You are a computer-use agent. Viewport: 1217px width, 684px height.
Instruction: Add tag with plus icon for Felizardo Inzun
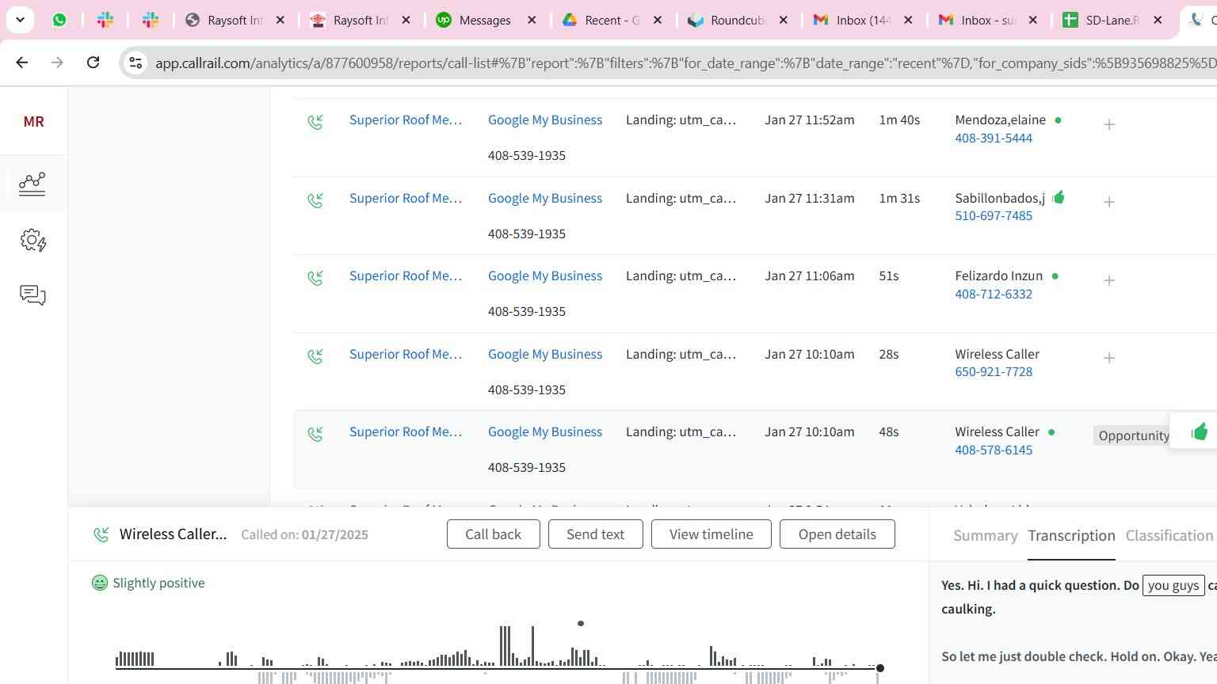(1109, 280)
